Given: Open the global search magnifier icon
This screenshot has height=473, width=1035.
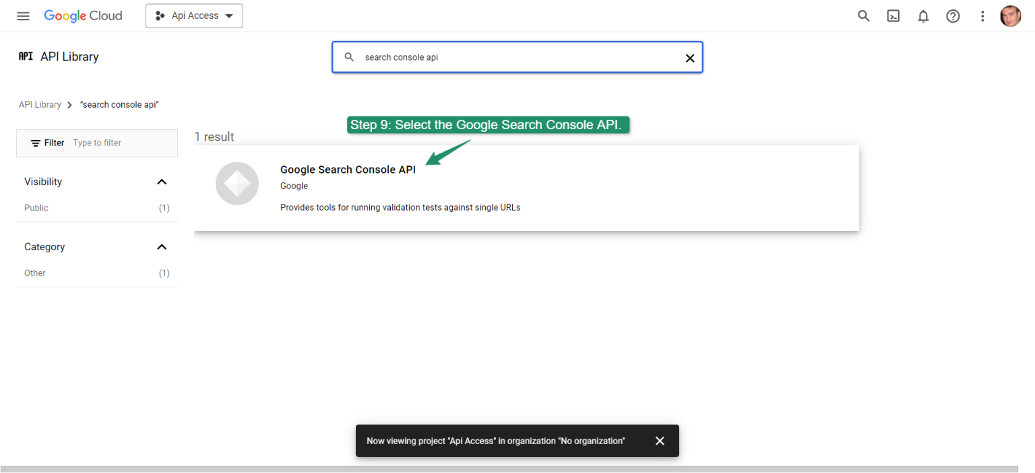Looking at the screenshot, I should [x=863, y=15].
